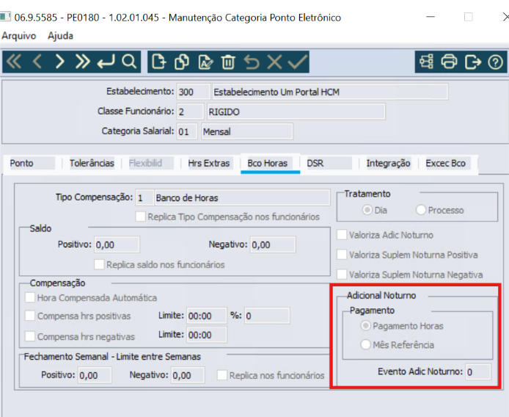Click the Saldo Negativo field

273,244
